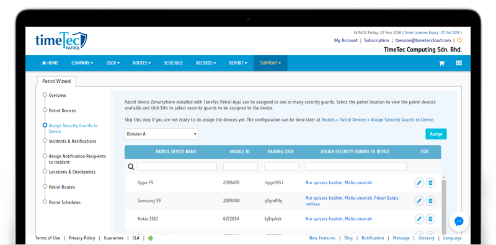Screen dimensions: 496x245
Task: Open the Division A location dropdown
Action: point(161,134)
